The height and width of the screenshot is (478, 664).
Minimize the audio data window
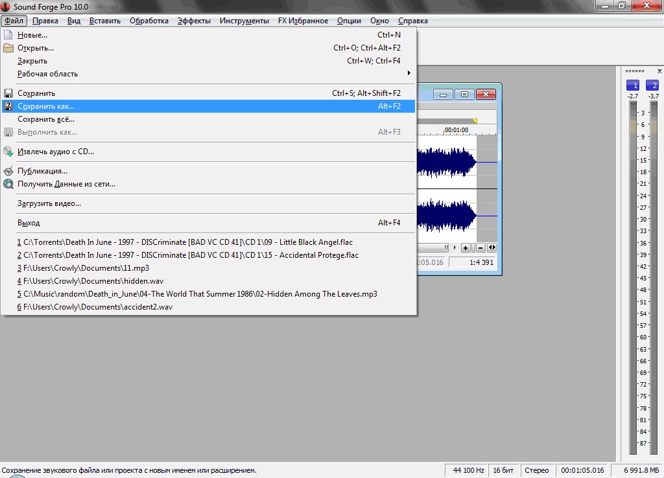click(443, 95)
